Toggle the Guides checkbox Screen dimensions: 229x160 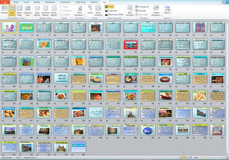point(61,14)
